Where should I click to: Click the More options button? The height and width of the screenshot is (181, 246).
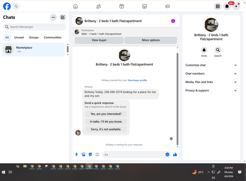(x=151, y=40)
